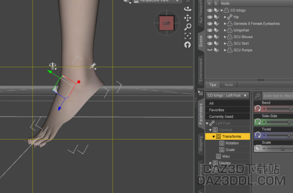Open the Parameters pane options menu icon
This screenshot has width=293, height=193.
200,93
